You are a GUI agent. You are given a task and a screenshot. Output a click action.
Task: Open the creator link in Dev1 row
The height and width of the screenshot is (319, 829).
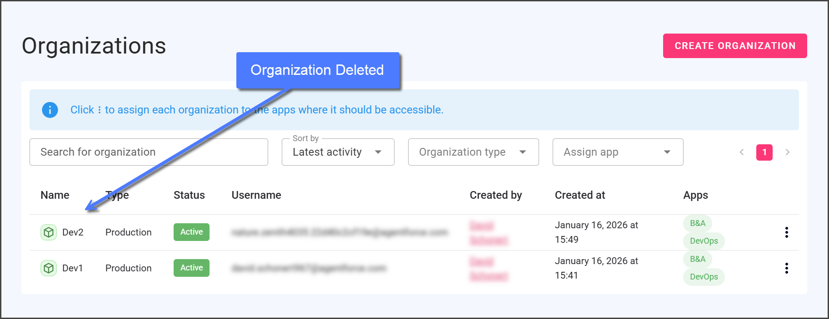click(x=488, y=269)
